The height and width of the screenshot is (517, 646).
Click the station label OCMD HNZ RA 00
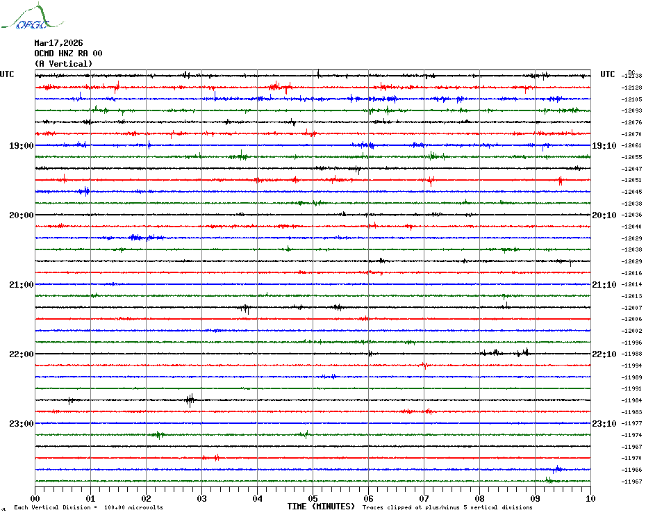pyautogui.click(x=68, y=54)
